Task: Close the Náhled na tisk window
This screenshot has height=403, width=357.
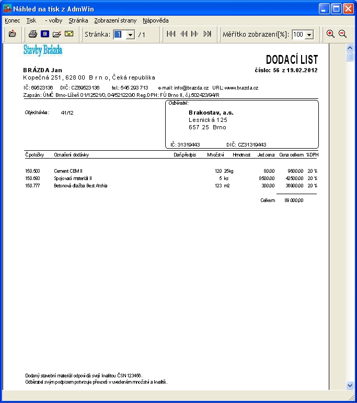Action: click(348, 9)
